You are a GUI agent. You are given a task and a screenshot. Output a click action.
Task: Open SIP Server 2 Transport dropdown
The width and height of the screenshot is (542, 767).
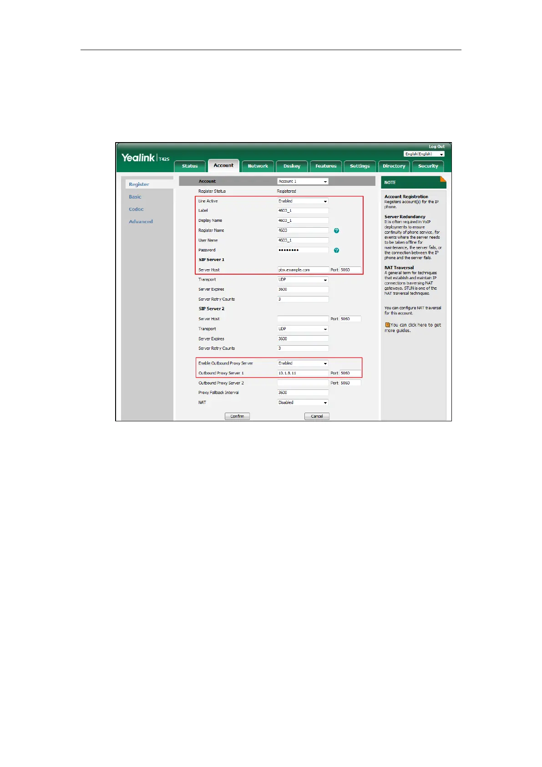click(x=303, y=329)
